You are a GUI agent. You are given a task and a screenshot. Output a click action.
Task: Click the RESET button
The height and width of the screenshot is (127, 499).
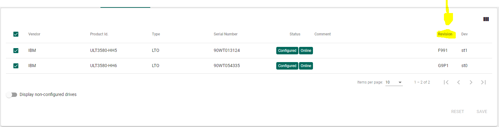[457, 111]
